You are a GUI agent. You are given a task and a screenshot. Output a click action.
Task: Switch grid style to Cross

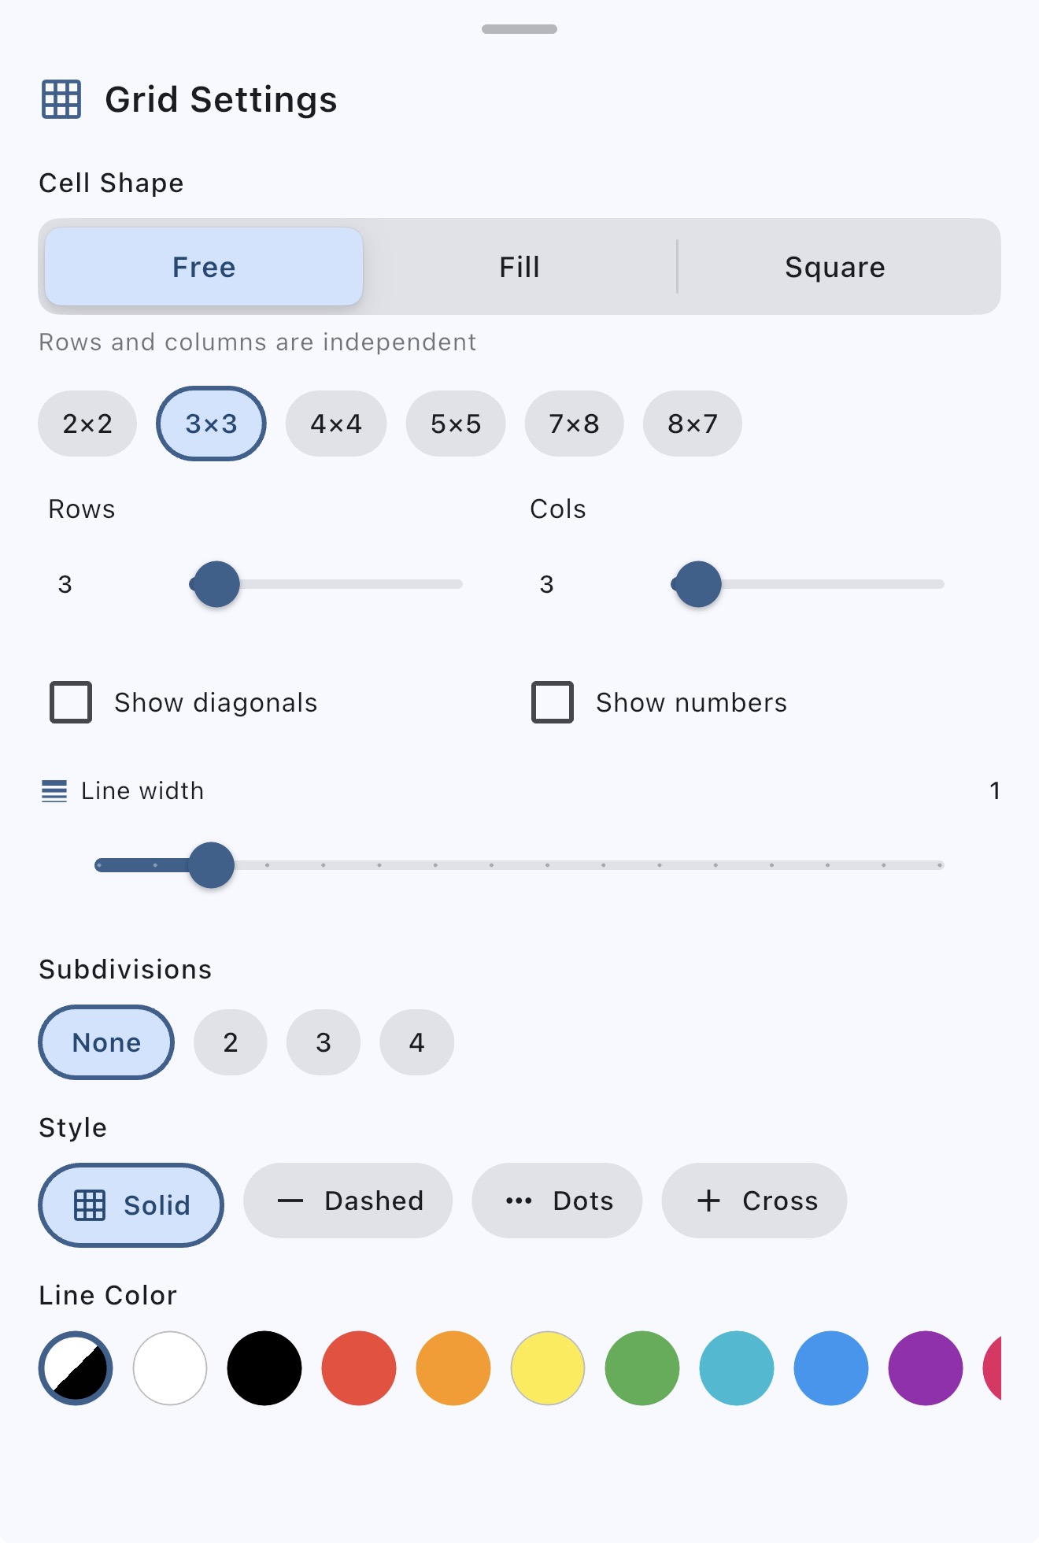[x=753, y=1201]
